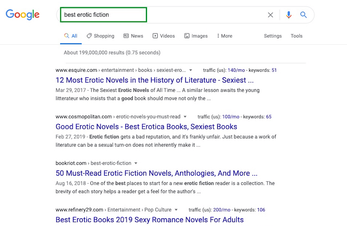Switch to the News tab

pyautogui.click(x=133, y=36)
